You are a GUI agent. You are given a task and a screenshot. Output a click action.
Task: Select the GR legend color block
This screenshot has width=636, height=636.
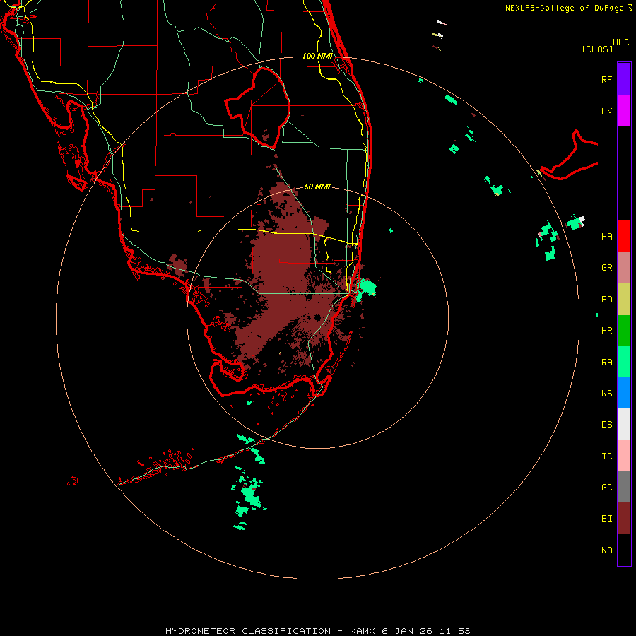pos(624,268)
